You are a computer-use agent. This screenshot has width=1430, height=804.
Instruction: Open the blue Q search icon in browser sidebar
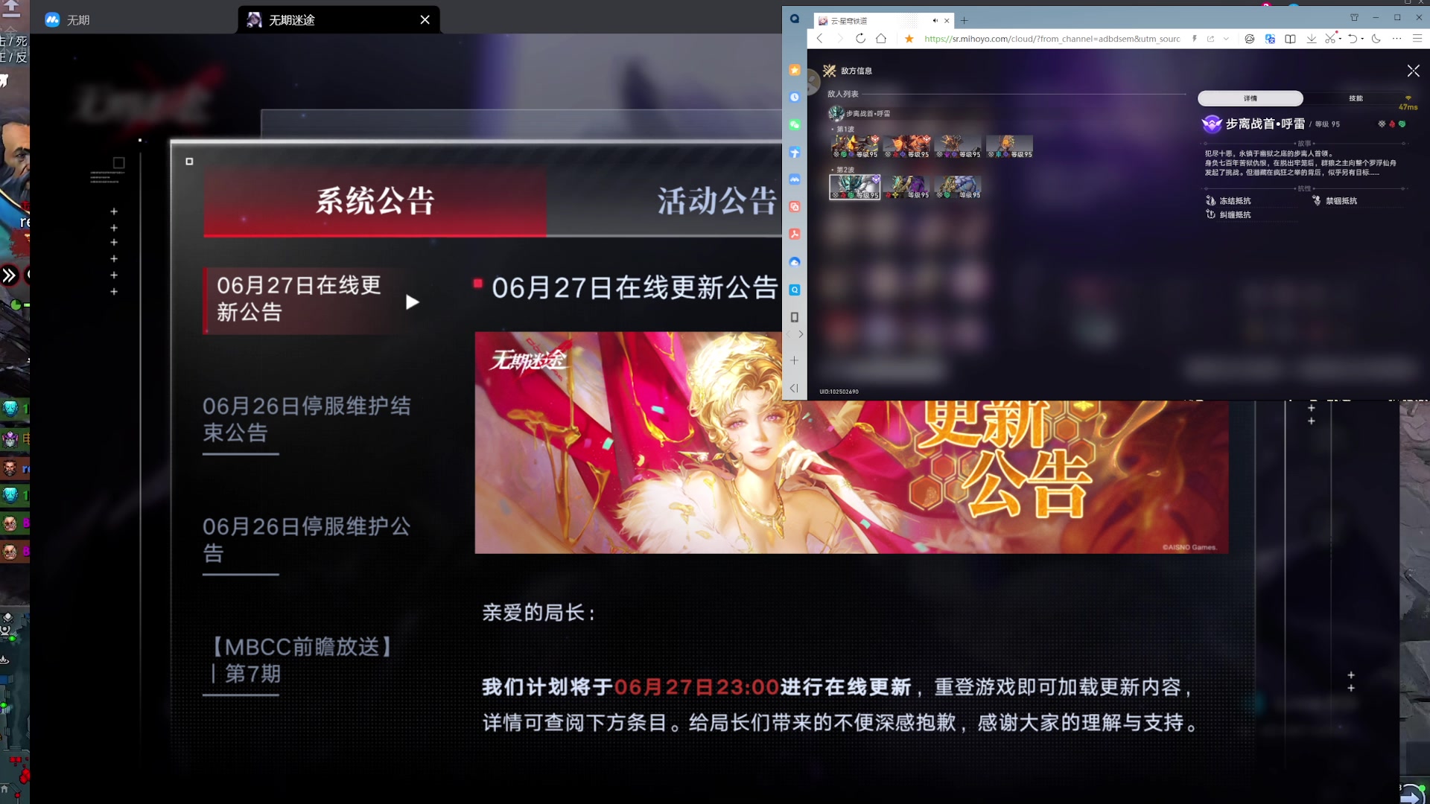(x=795, y=290)
